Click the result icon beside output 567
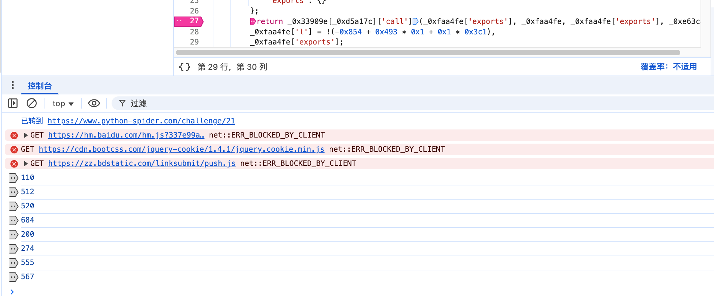 tap(13, 277)
